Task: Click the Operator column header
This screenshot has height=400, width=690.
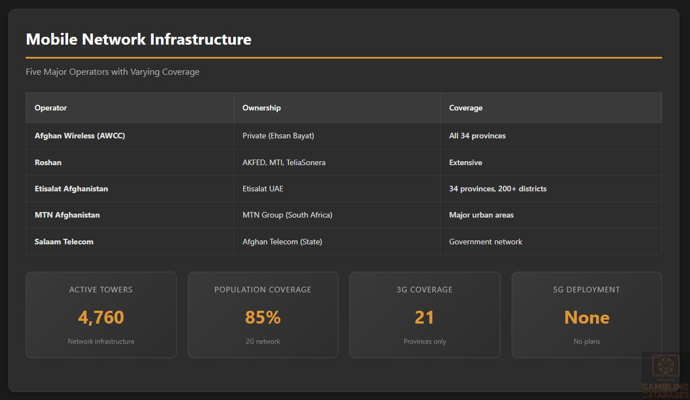Action: [51, 108]
